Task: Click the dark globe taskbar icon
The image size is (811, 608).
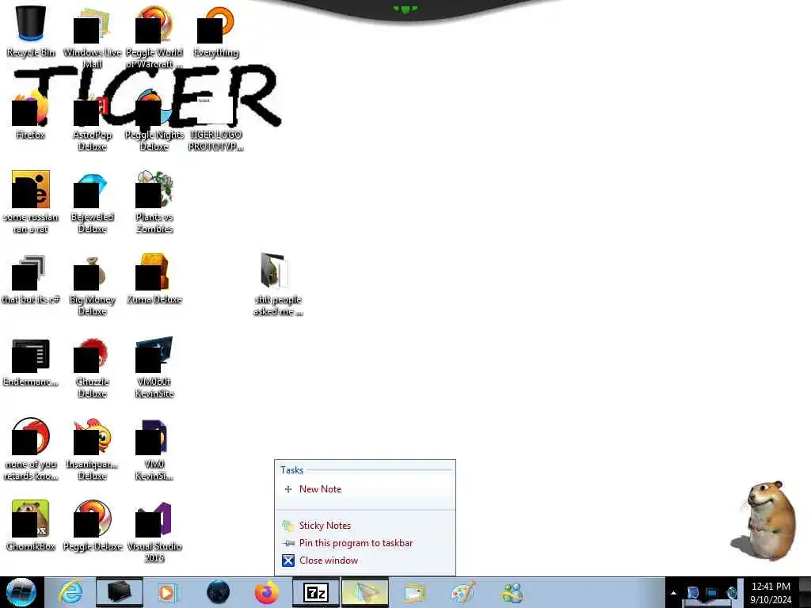Action: (x=218, y=592)
